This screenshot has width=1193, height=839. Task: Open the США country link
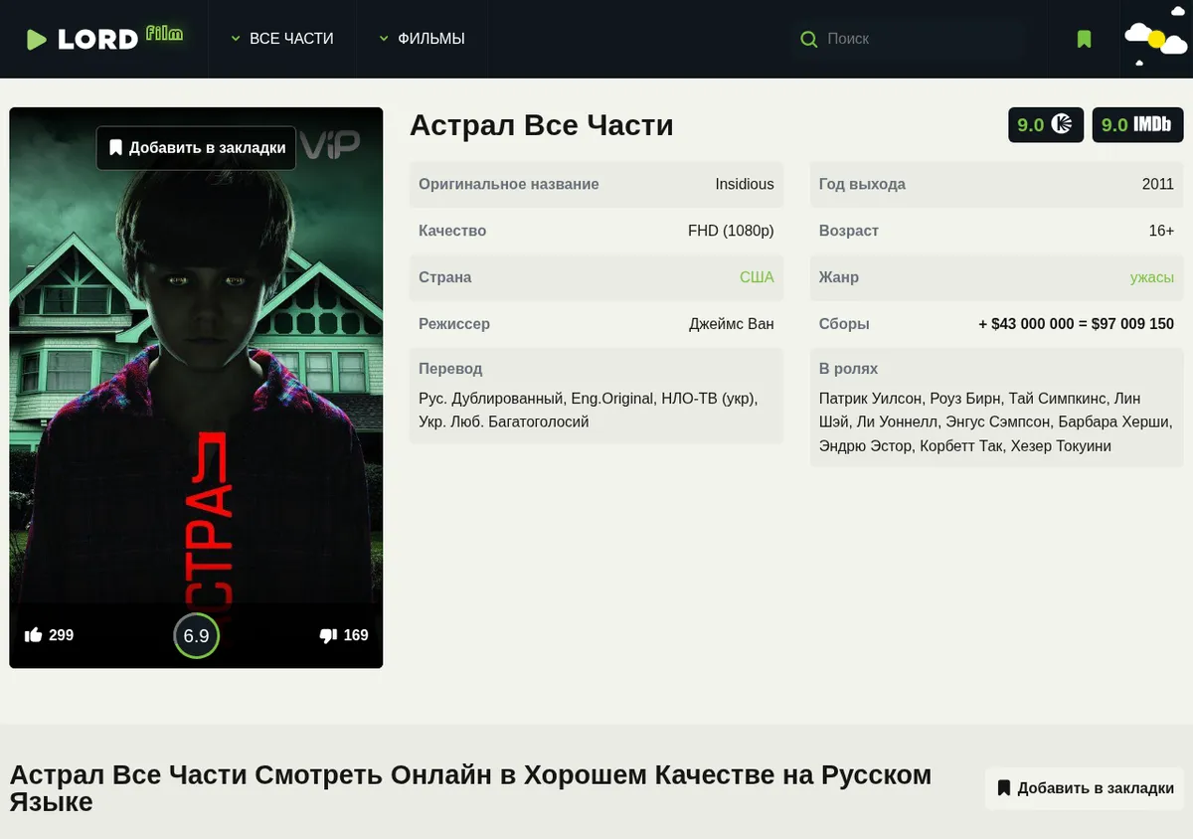pyautogui.click(x=757, y=277)
